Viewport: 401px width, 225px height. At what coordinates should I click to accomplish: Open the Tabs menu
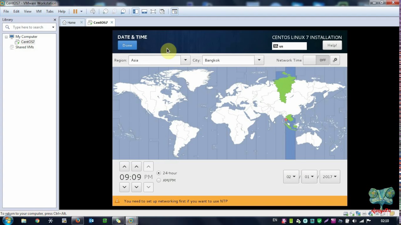50,11
